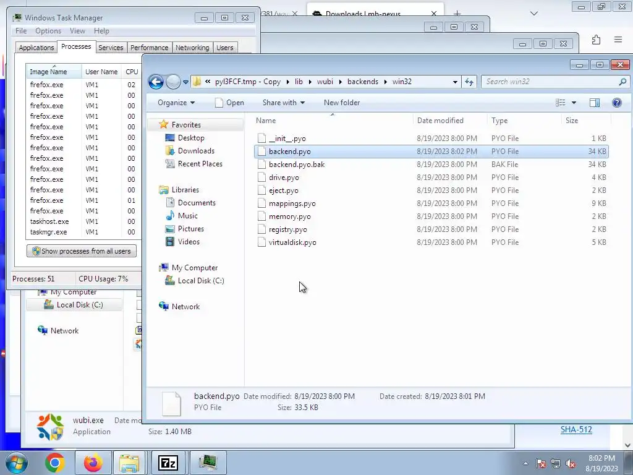
Task: Switch to the Performance tab
Action: pyautogui.click(x=150, y=48)
